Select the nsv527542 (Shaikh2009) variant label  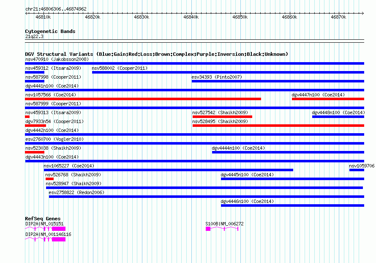point(220,112)
